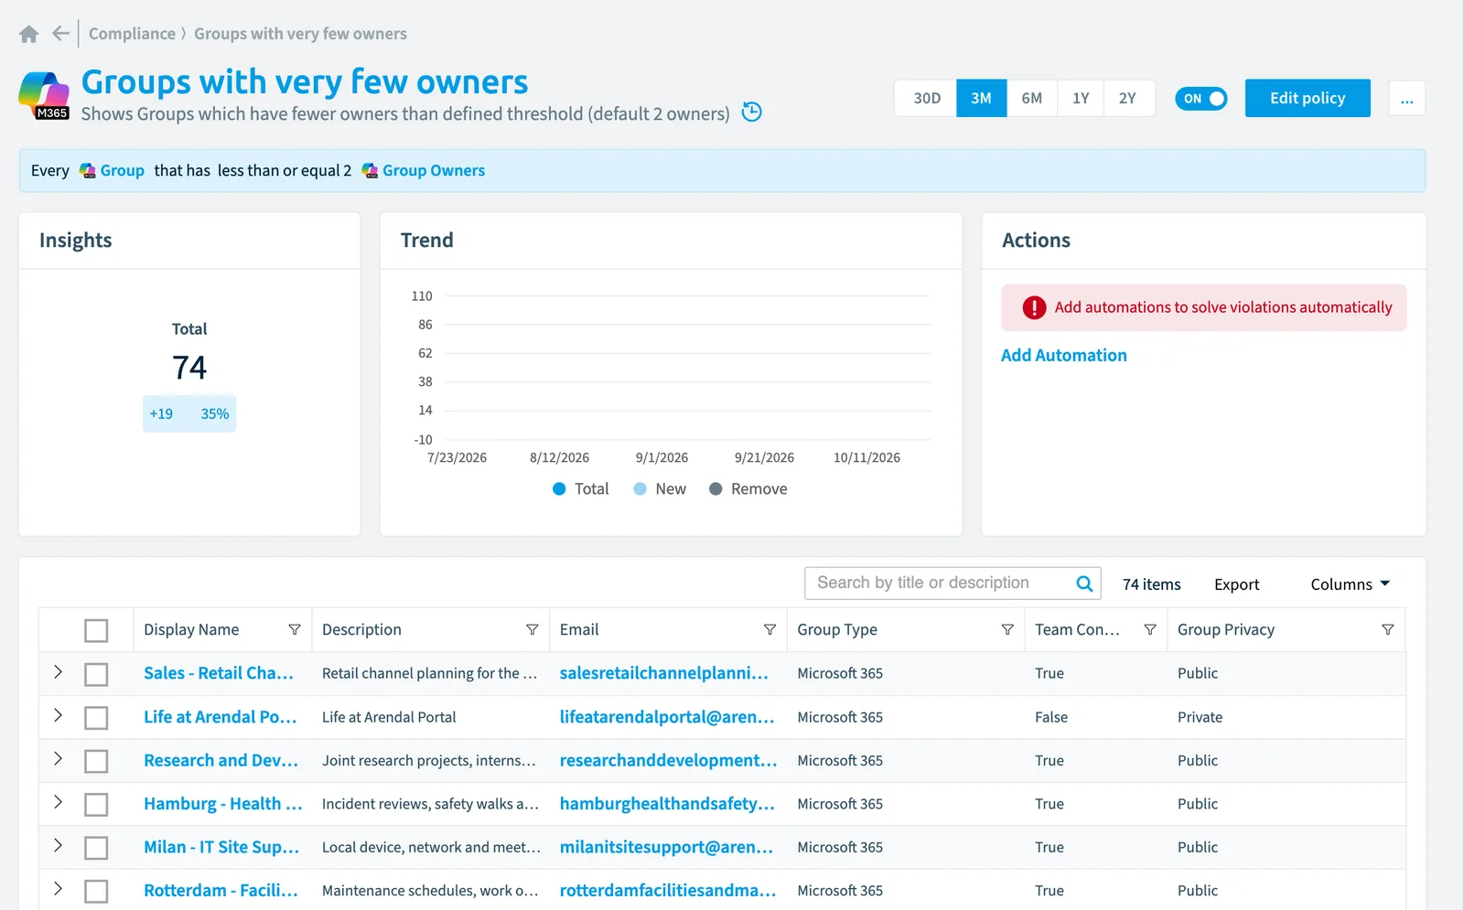Toggle the Remove series legend swatch
This screenshot has width=1464, height=910.
tap(716, 489)
